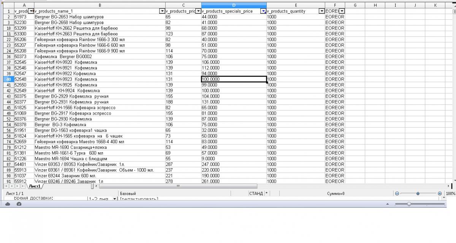Screen dimensions: 456x243
Task: Open the v_products_quantity filter dropdown
Action: coord(322,11)
